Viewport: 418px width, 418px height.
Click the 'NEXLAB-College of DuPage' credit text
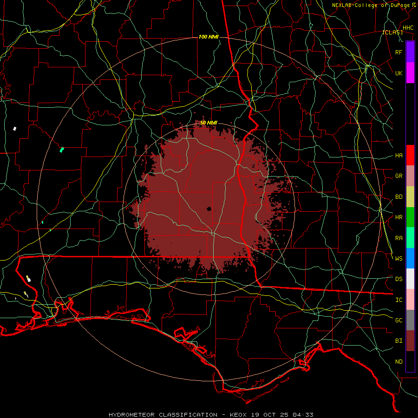371,5
